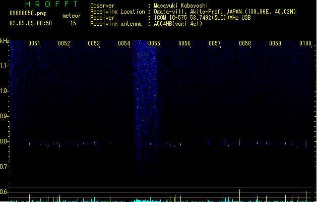This screenshot has height=202, width=317.
Task: Click the 0058 time marker
Action: pyautogui.click(x=245, y=43)
